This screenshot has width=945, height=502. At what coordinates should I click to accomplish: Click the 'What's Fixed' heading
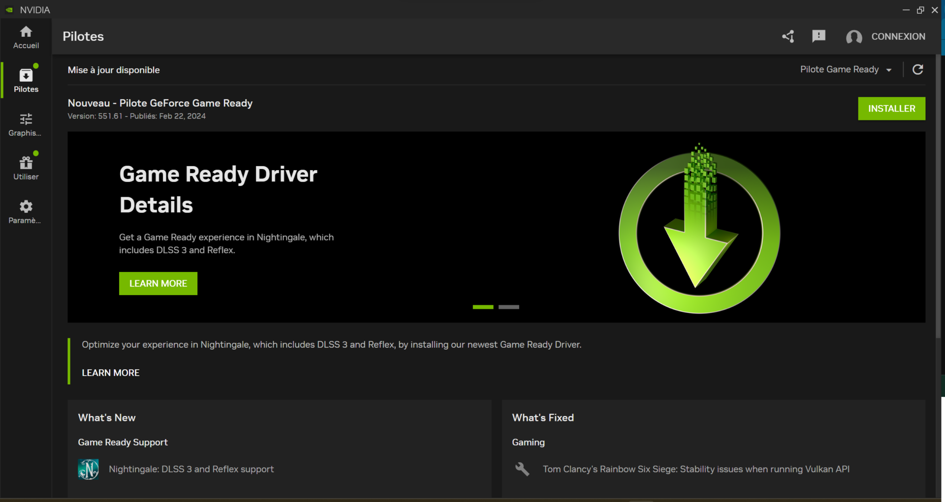pyautogui.click(x=543, y=417)
